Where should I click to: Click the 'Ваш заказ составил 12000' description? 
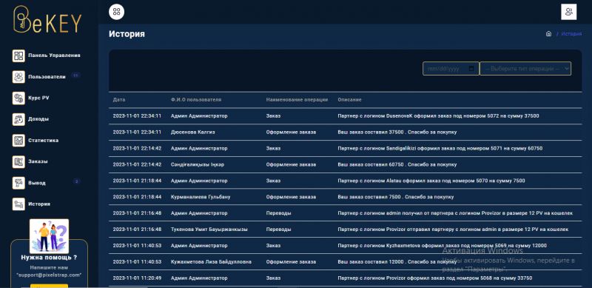(x=397, y=262)
